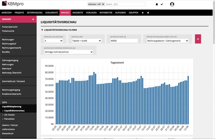The image size is (215, 139).
Task: Open the notifications bell icon
Action: 157,4
